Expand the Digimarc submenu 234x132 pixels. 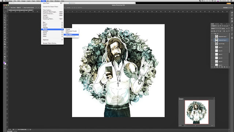[x=52, y=40]
